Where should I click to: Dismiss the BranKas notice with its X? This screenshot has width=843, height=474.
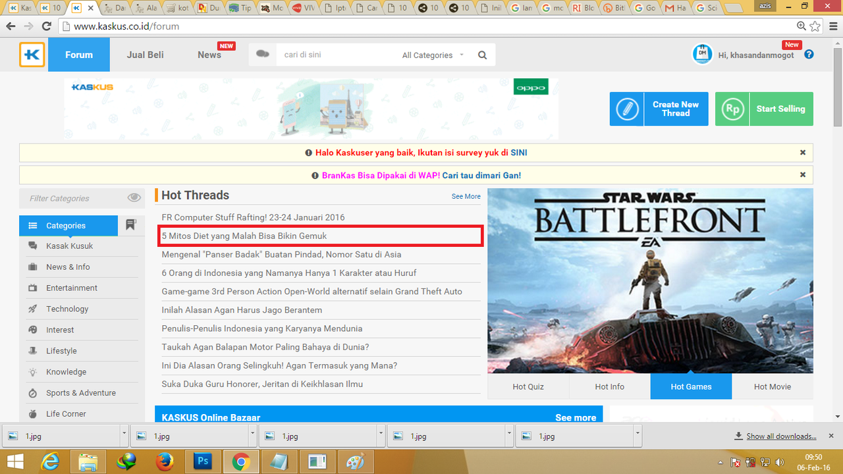pyautogui.click(x=803, y=175)
